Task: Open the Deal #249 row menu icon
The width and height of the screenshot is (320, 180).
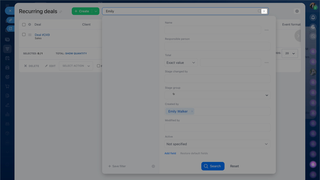Action: click(30, 35)
